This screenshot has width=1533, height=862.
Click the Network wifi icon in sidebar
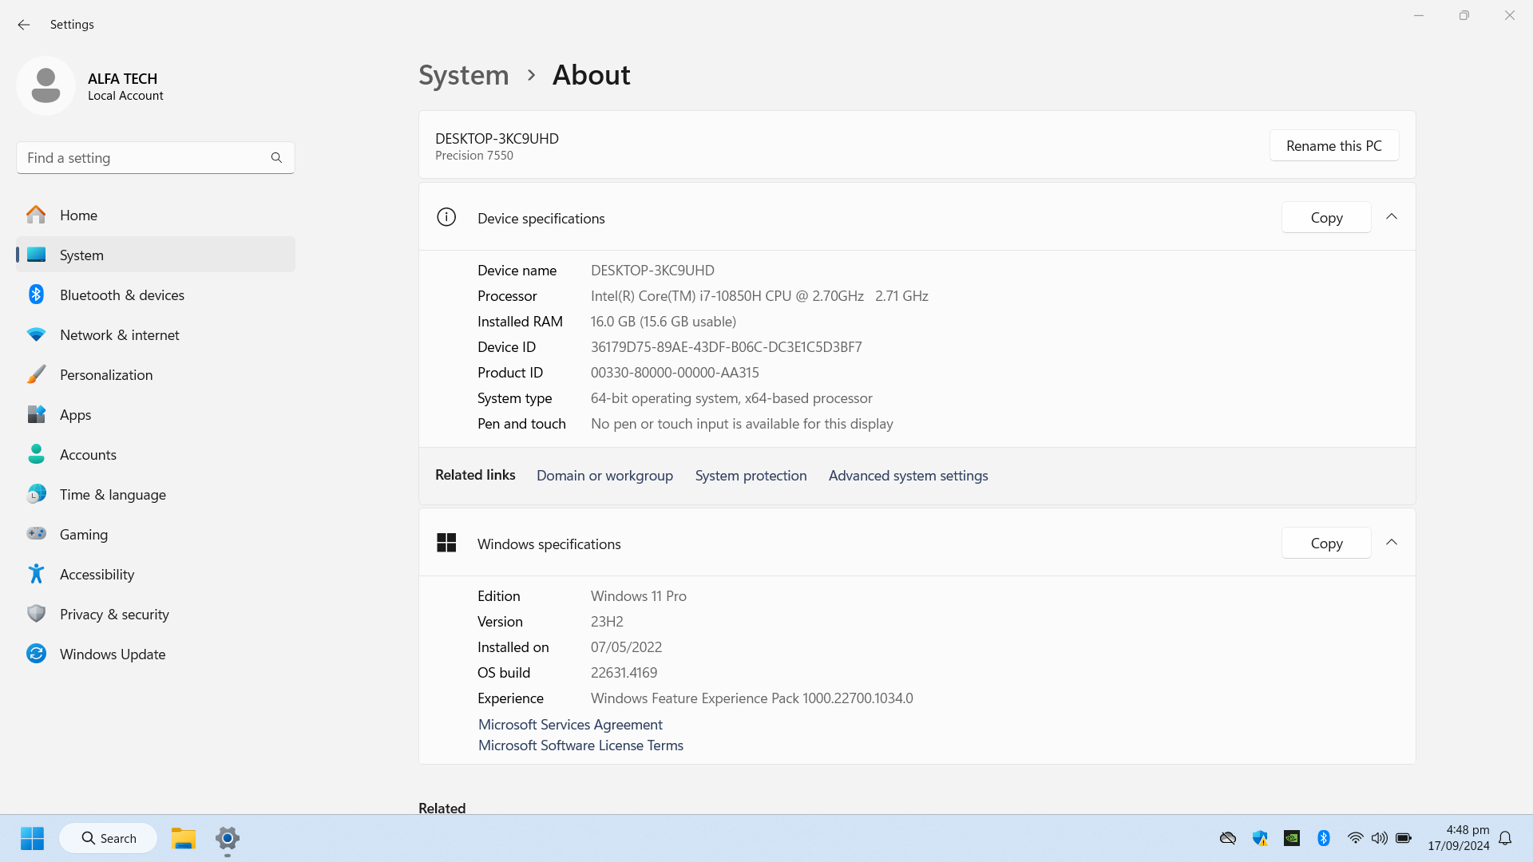(x=36, y=334)
